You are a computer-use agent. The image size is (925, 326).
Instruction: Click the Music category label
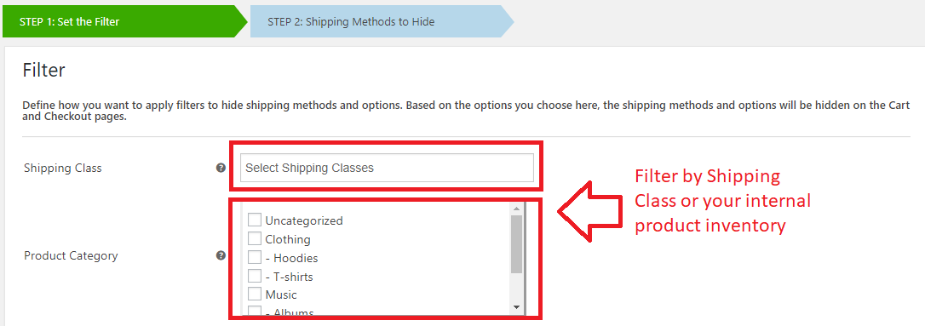[281, 295]
